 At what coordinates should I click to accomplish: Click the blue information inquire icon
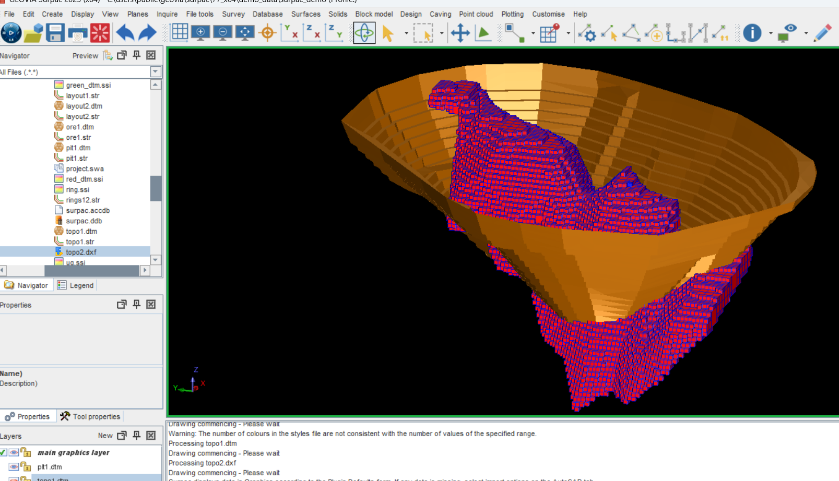coord(752,33)
